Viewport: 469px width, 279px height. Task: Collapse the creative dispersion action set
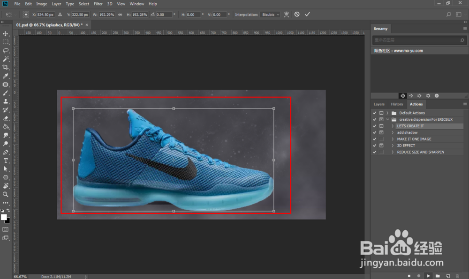tap(387, 119)
